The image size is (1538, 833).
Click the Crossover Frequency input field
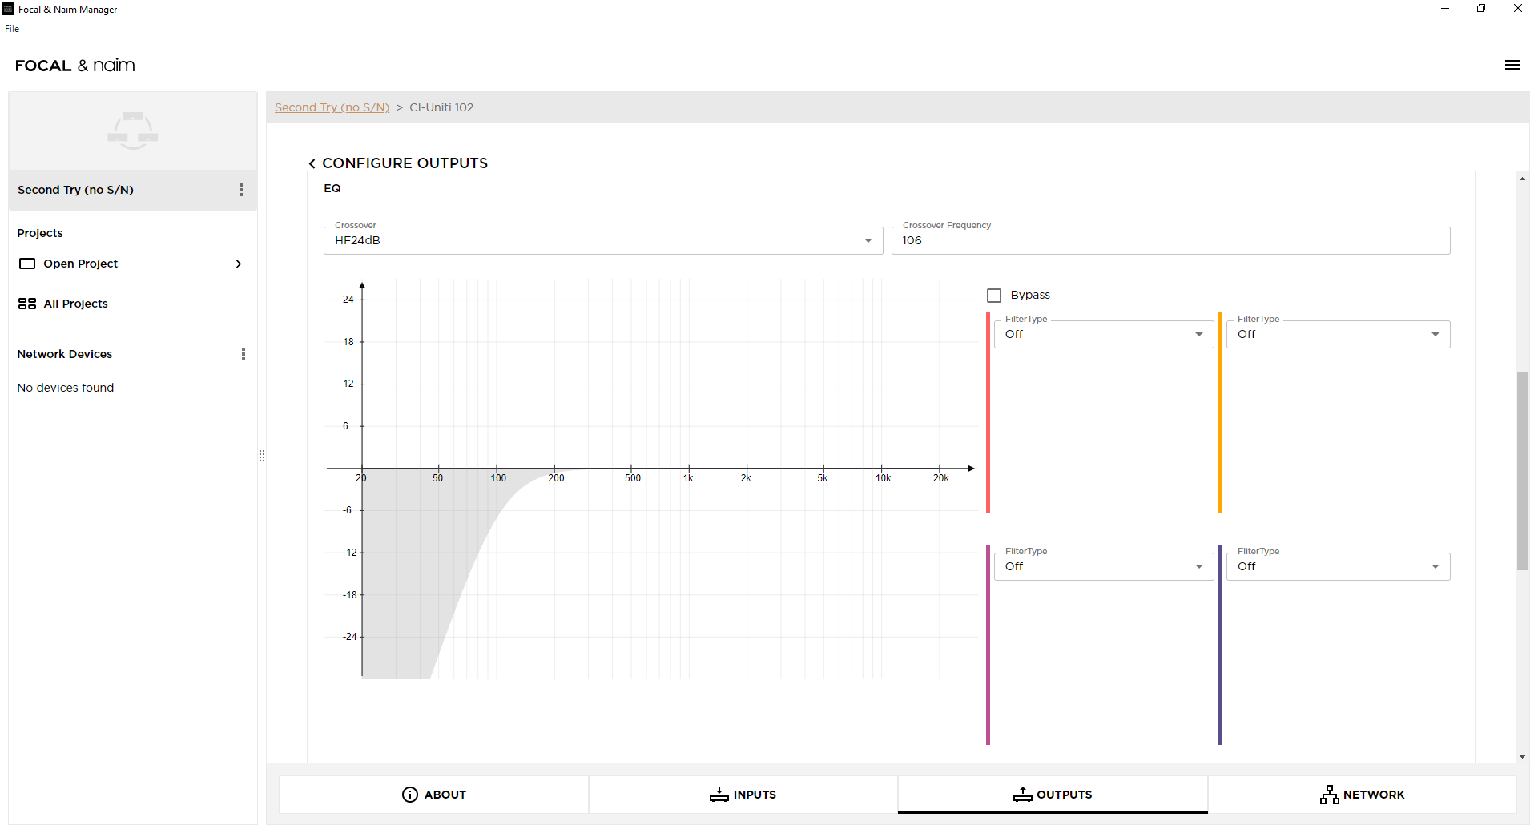(1170, 240)
